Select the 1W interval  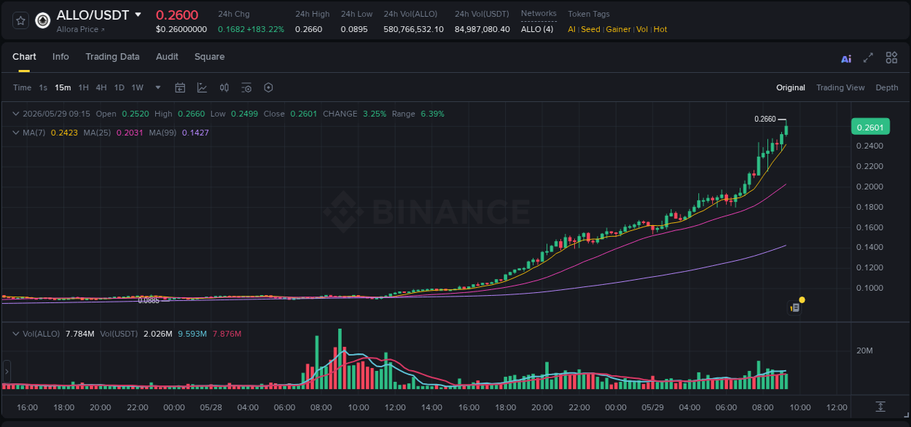pos(137,87)
